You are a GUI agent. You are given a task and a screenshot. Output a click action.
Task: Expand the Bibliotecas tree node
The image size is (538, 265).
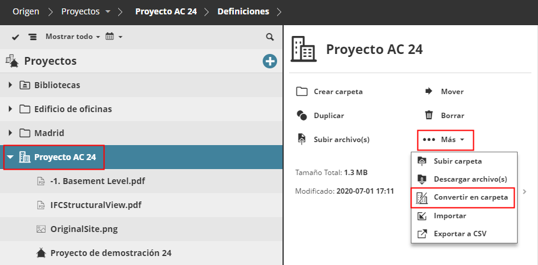coord(10,85)
